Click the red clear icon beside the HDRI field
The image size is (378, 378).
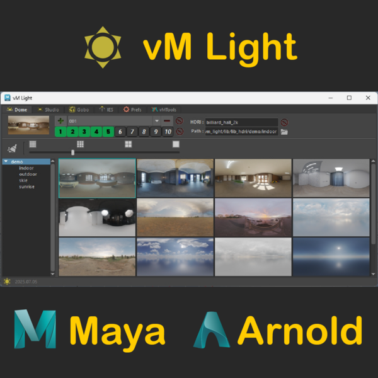pos(285,122)
